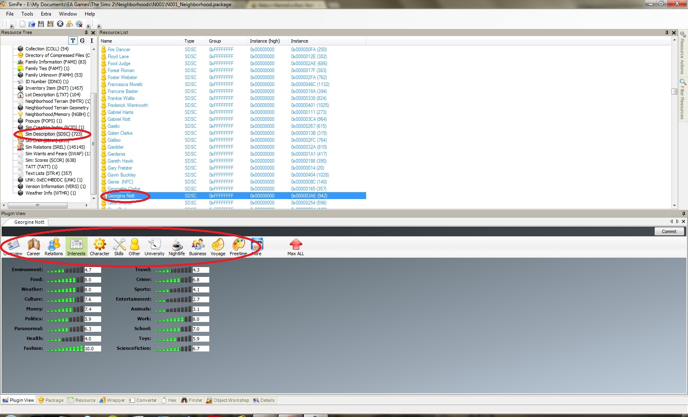The width and height of the screenshot is (688, 417).
Task: Click the two-people neighborhood toolbar icon
Action: tap(70, 24)
